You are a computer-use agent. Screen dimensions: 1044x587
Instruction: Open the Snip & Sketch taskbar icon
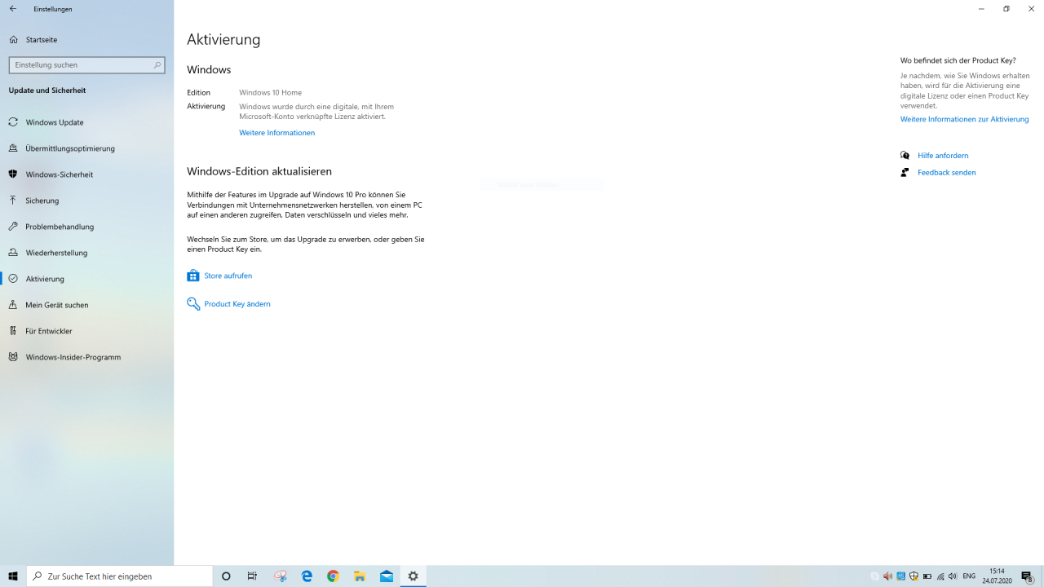point(280,576)
